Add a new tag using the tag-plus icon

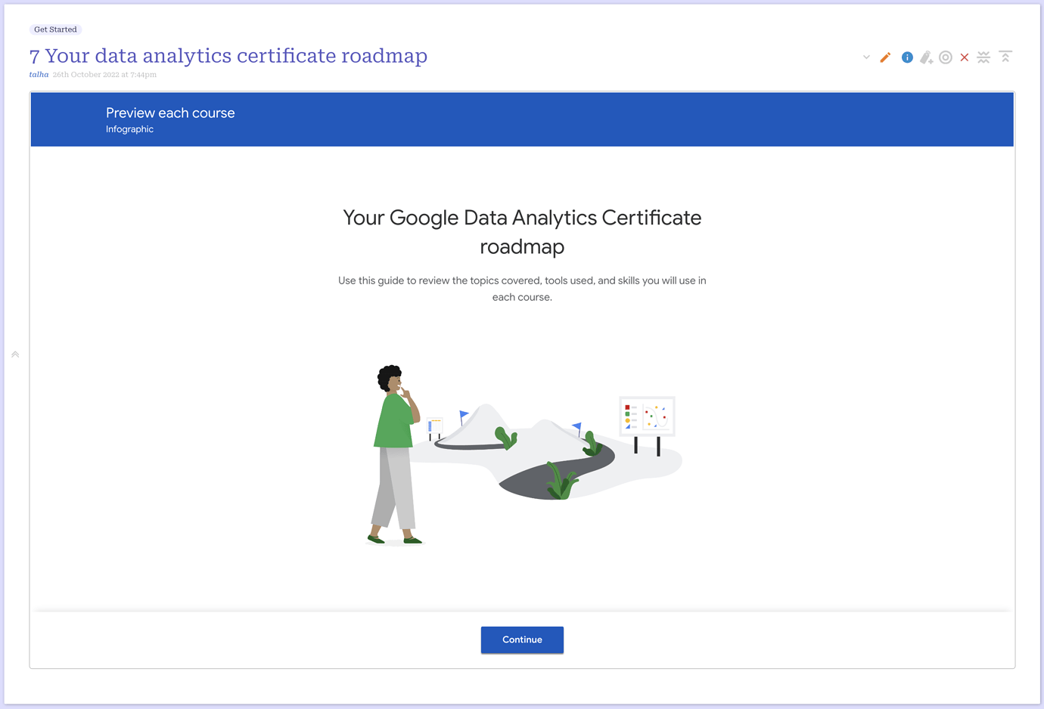coord(926,57)
